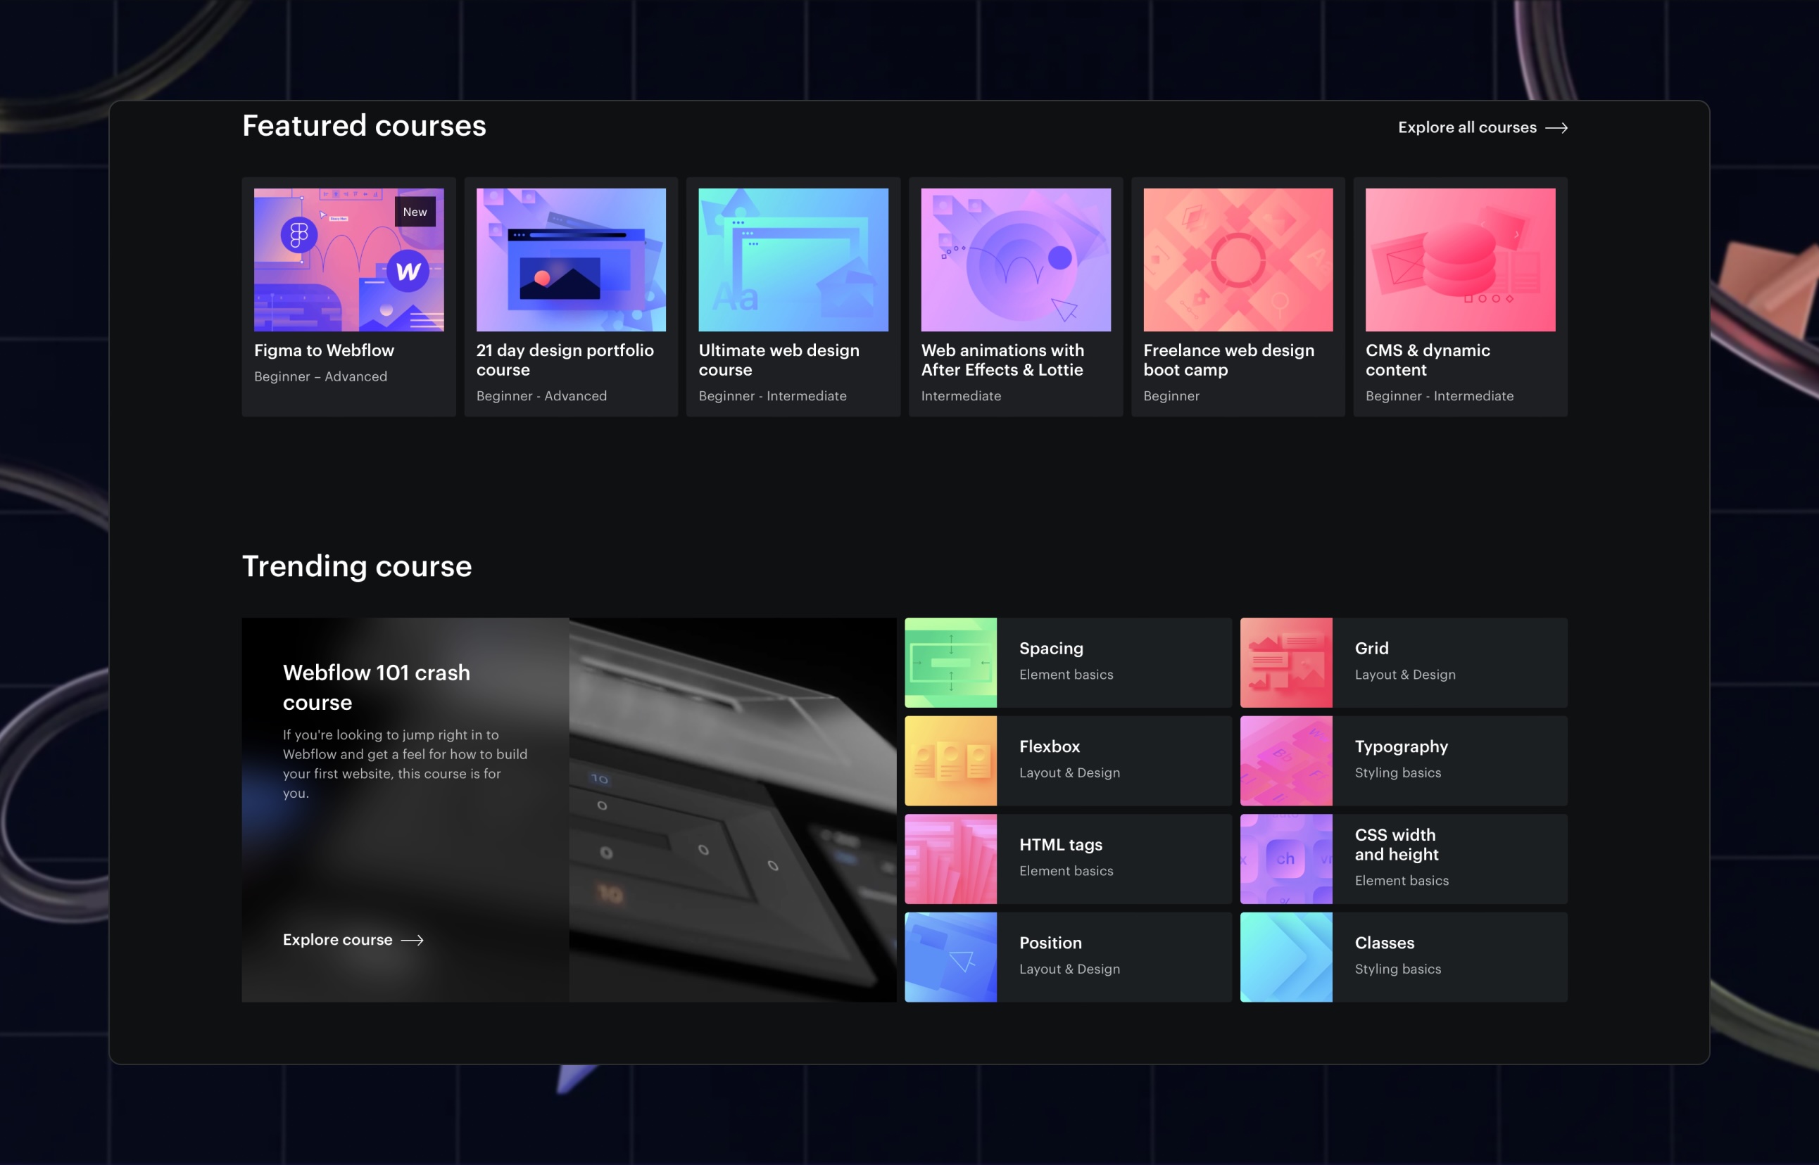Open the Figma to Webflow course thumbnail

[x=348, y=260]
